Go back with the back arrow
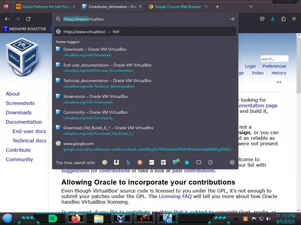This screenshot has height=225, width=301. [7, 19]
